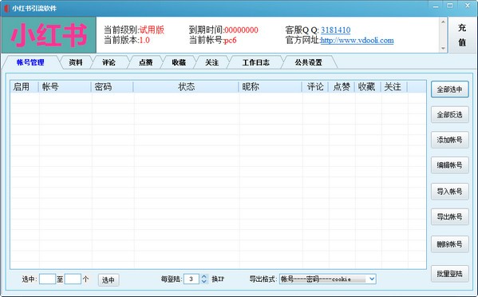Click the 收藏 column header in the table

click(x=367, y=86)
